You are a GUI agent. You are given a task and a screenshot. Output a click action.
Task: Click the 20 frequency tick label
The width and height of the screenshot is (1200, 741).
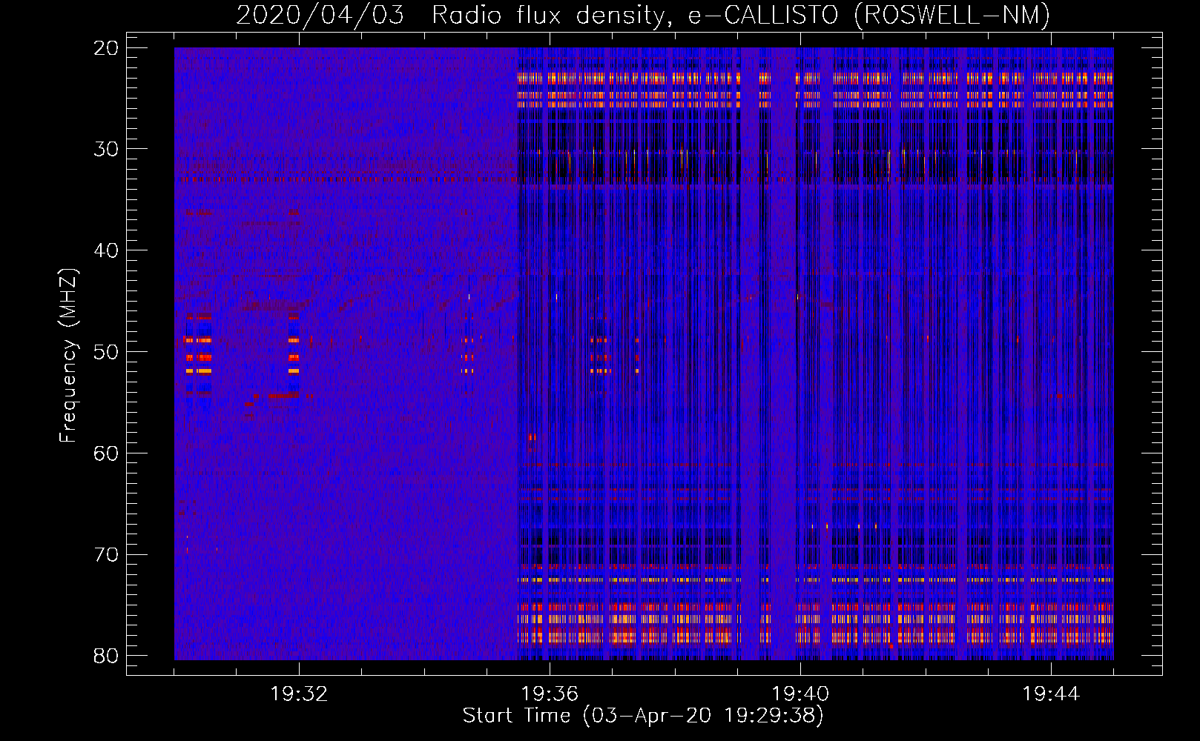pyautogui.click(x=107, y=48)
